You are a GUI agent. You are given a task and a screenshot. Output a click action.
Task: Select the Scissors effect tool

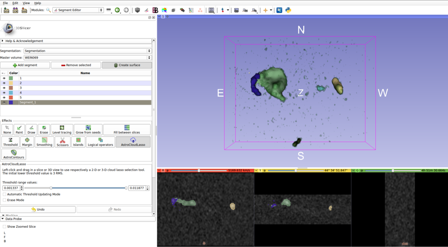[63, 142]
